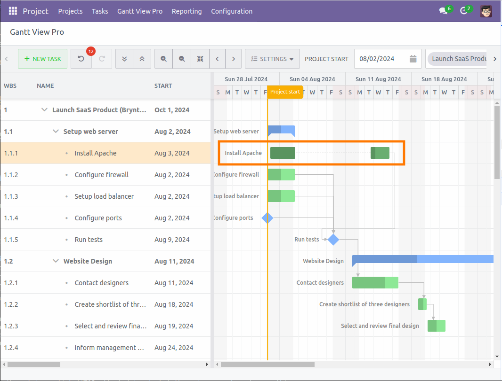Switch to the Reporting menu
Screen dimensions: 502x381
186,11
